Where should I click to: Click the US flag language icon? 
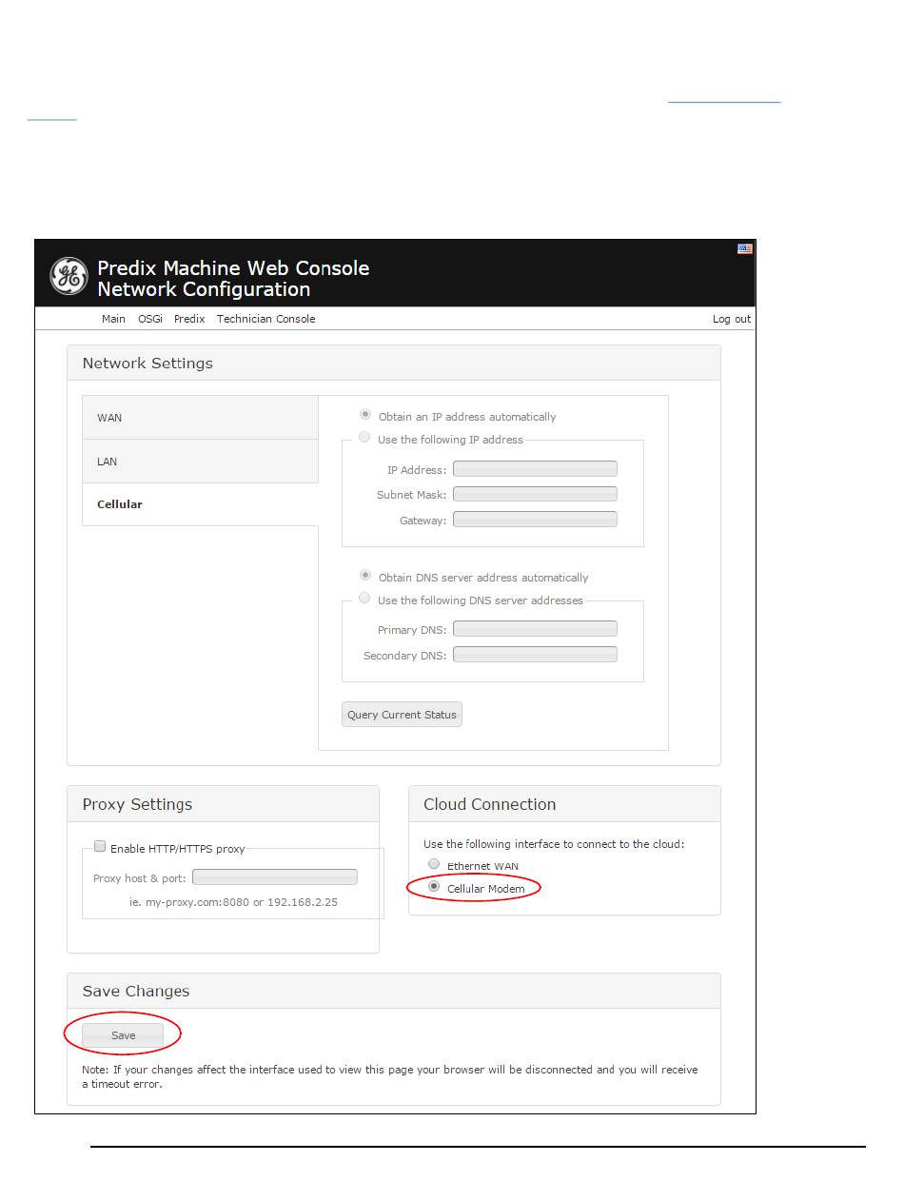click(x=745, y=249)
